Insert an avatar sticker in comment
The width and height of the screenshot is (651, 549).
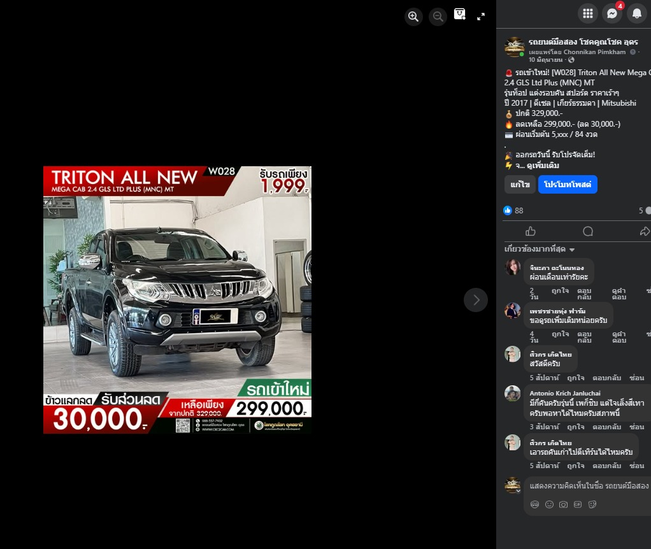pos(535,504)
